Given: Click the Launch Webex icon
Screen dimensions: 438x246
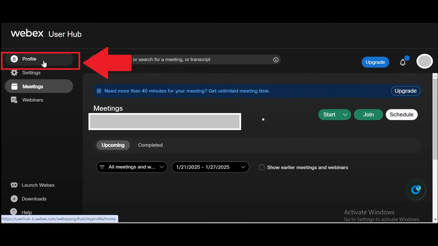Looking at the screenshot, I should pyautogui.click(x=14, y=185).
